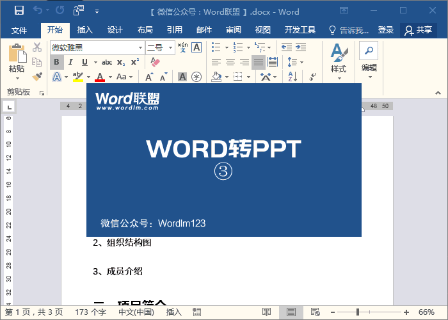Toggle superscript formatting
This screenshot has height=320, width=448.
click(x=135, y=62)
